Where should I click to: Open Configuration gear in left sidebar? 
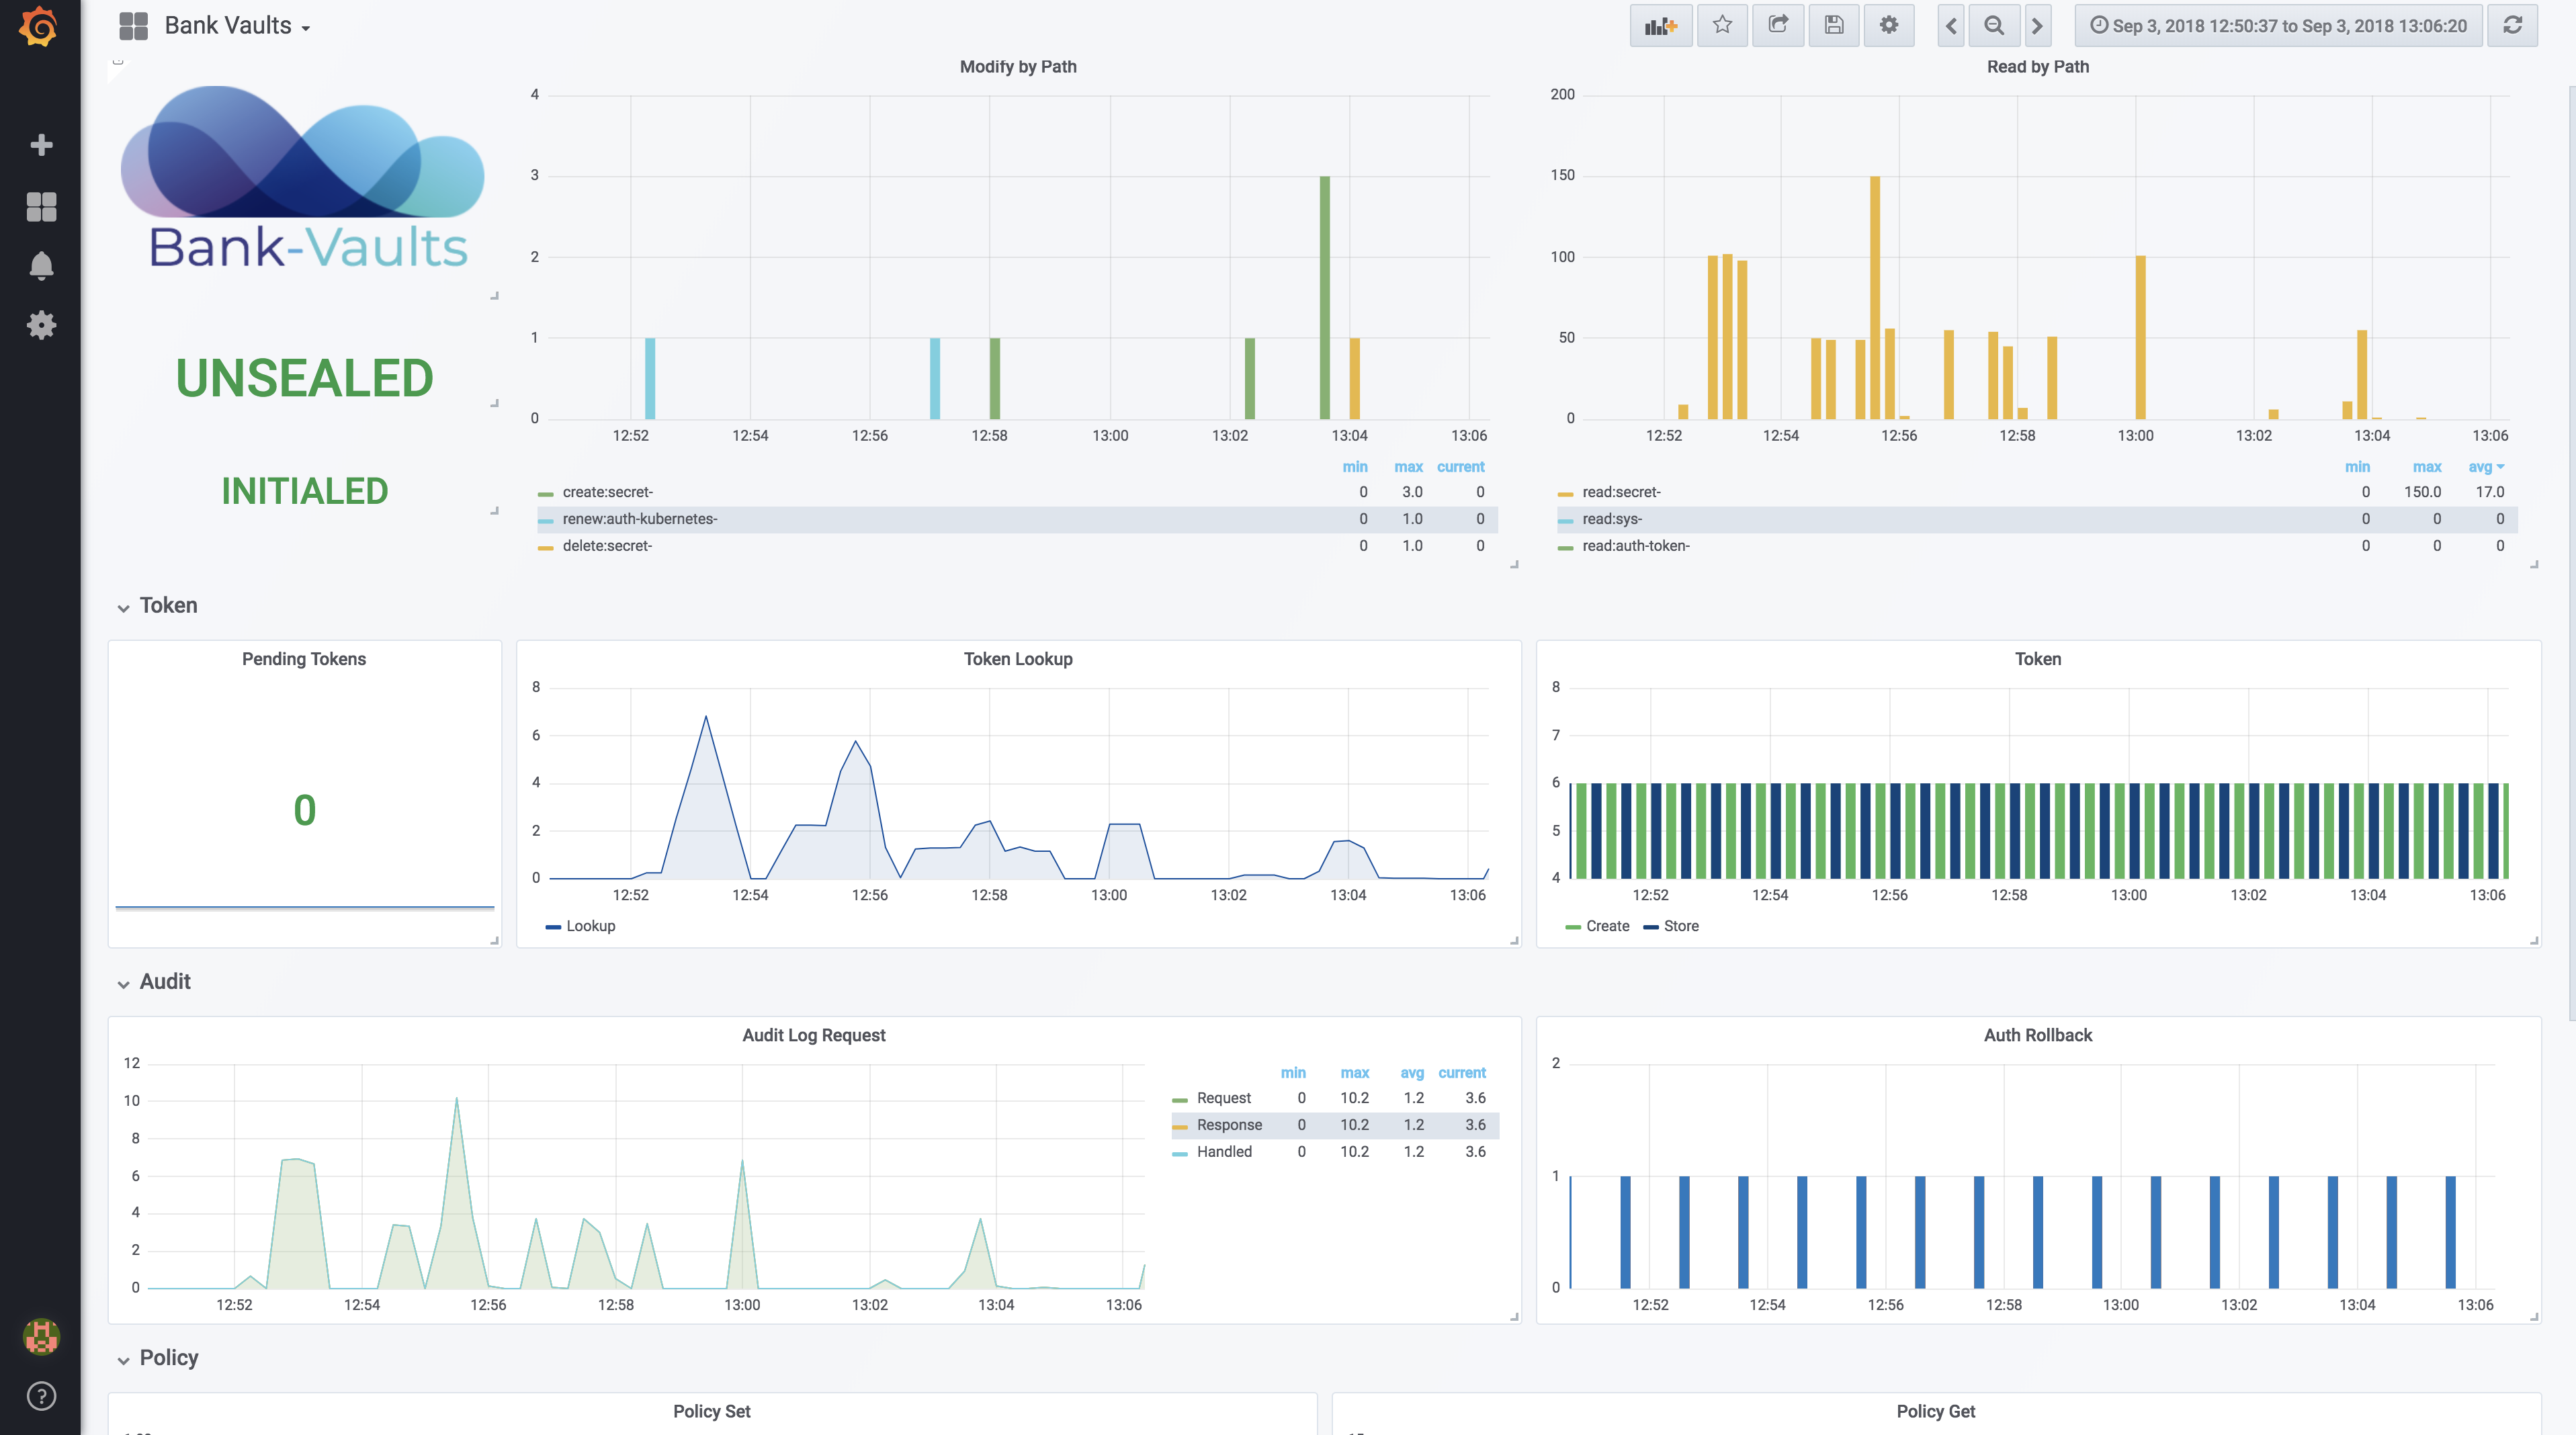(41, 325)
